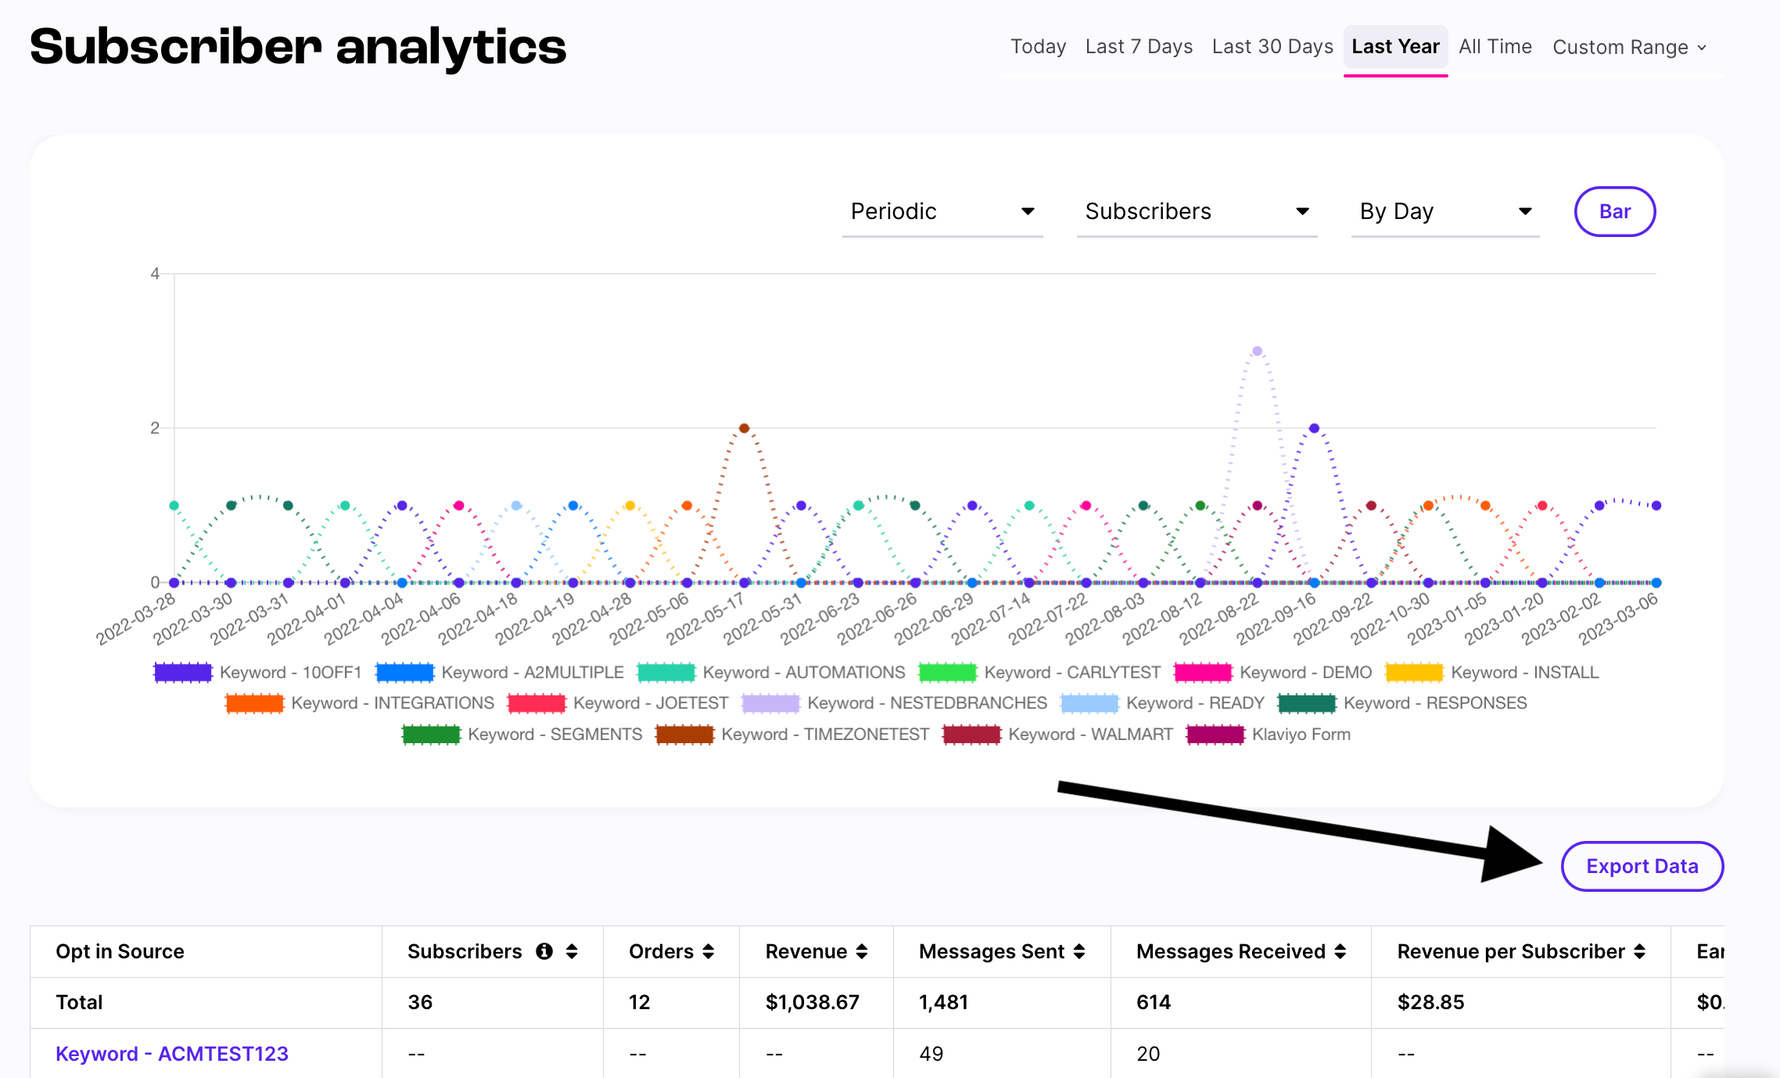Open the By Day granularity dropdown
The image size is (1780, 1078).
(x=1444, y=211)
